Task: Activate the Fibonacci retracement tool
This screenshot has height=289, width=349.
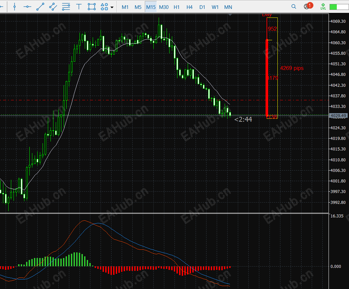Action: [66, 7]
